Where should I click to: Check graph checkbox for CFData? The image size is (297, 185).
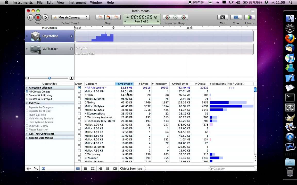point(79,95)
